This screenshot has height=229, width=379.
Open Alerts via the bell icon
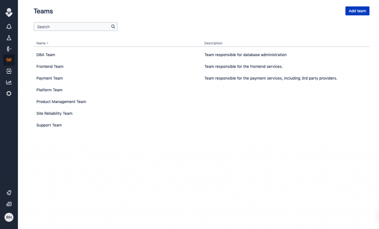pyautogui.click(x=9, y=27)
